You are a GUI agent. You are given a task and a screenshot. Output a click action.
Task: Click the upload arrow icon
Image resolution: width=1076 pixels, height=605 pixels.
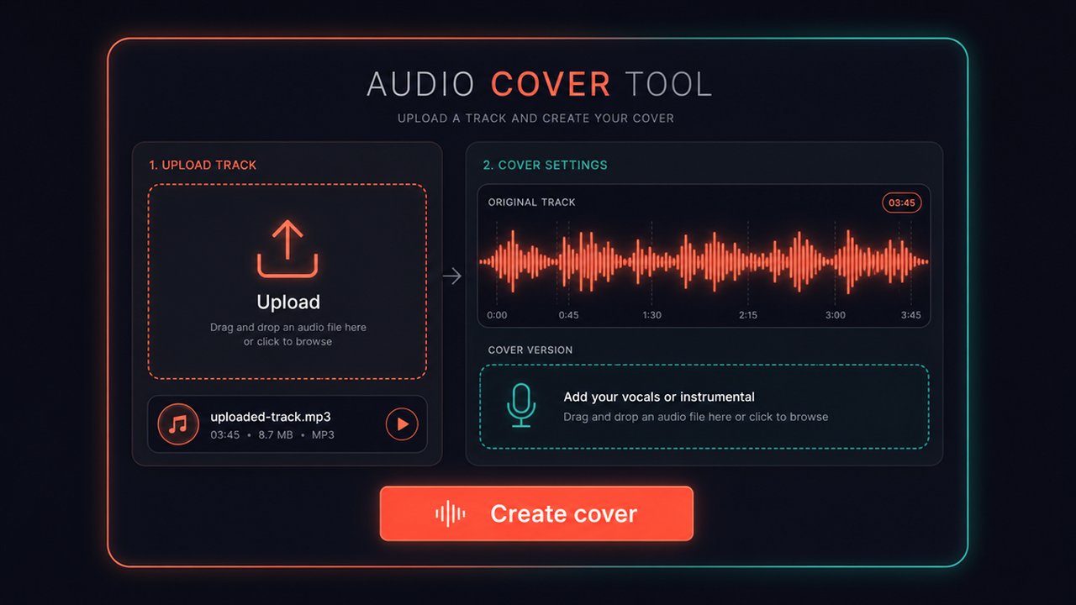(x=287, y=249)
